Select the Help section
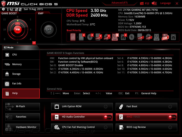 (21, 93)
